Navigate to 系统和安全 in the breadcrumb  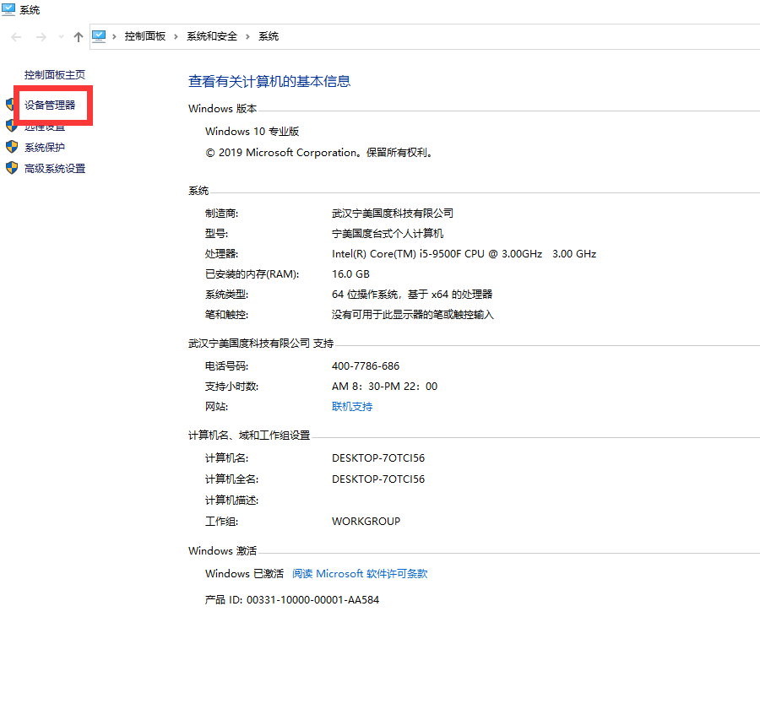[212, 37]
